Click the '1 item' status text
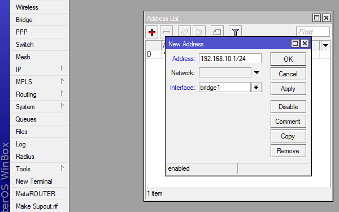The width and height of the screenshot is (339, 212). point(155,193)
